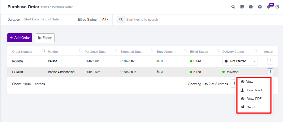Click the Billed status of PO#001

point(195,72)
